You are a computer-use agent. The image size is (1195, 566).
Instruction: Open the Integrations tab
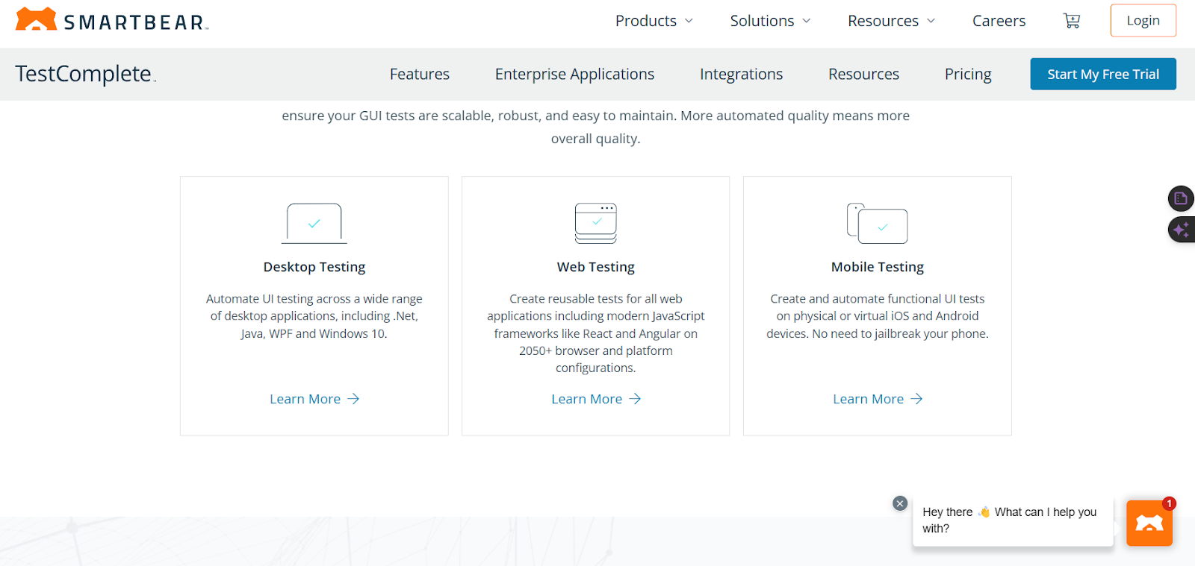click(x=741, y=74)
